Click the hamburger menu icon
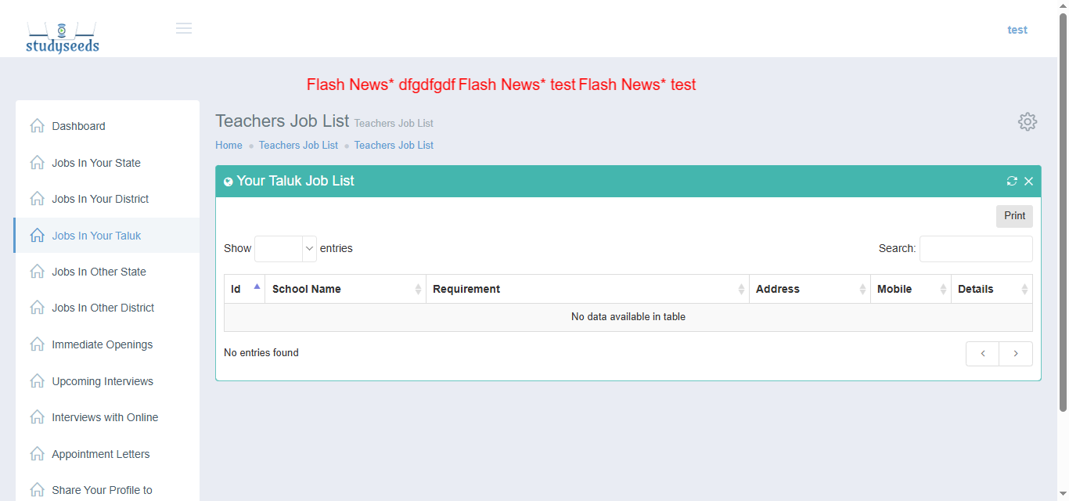Viewport: 1069px width, 501px height. click(184, 29)
